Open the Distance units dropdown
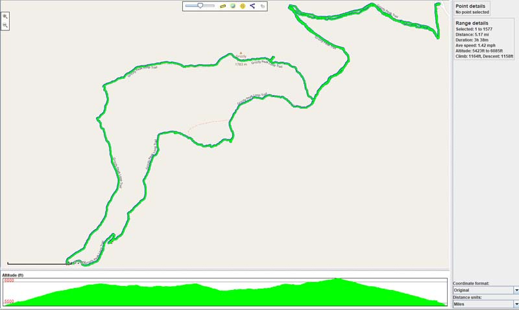519x310 pixels. click(x=516, y=304)
